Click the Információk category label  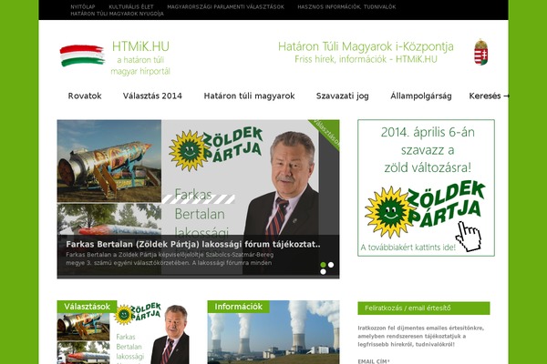click(238, 307)
